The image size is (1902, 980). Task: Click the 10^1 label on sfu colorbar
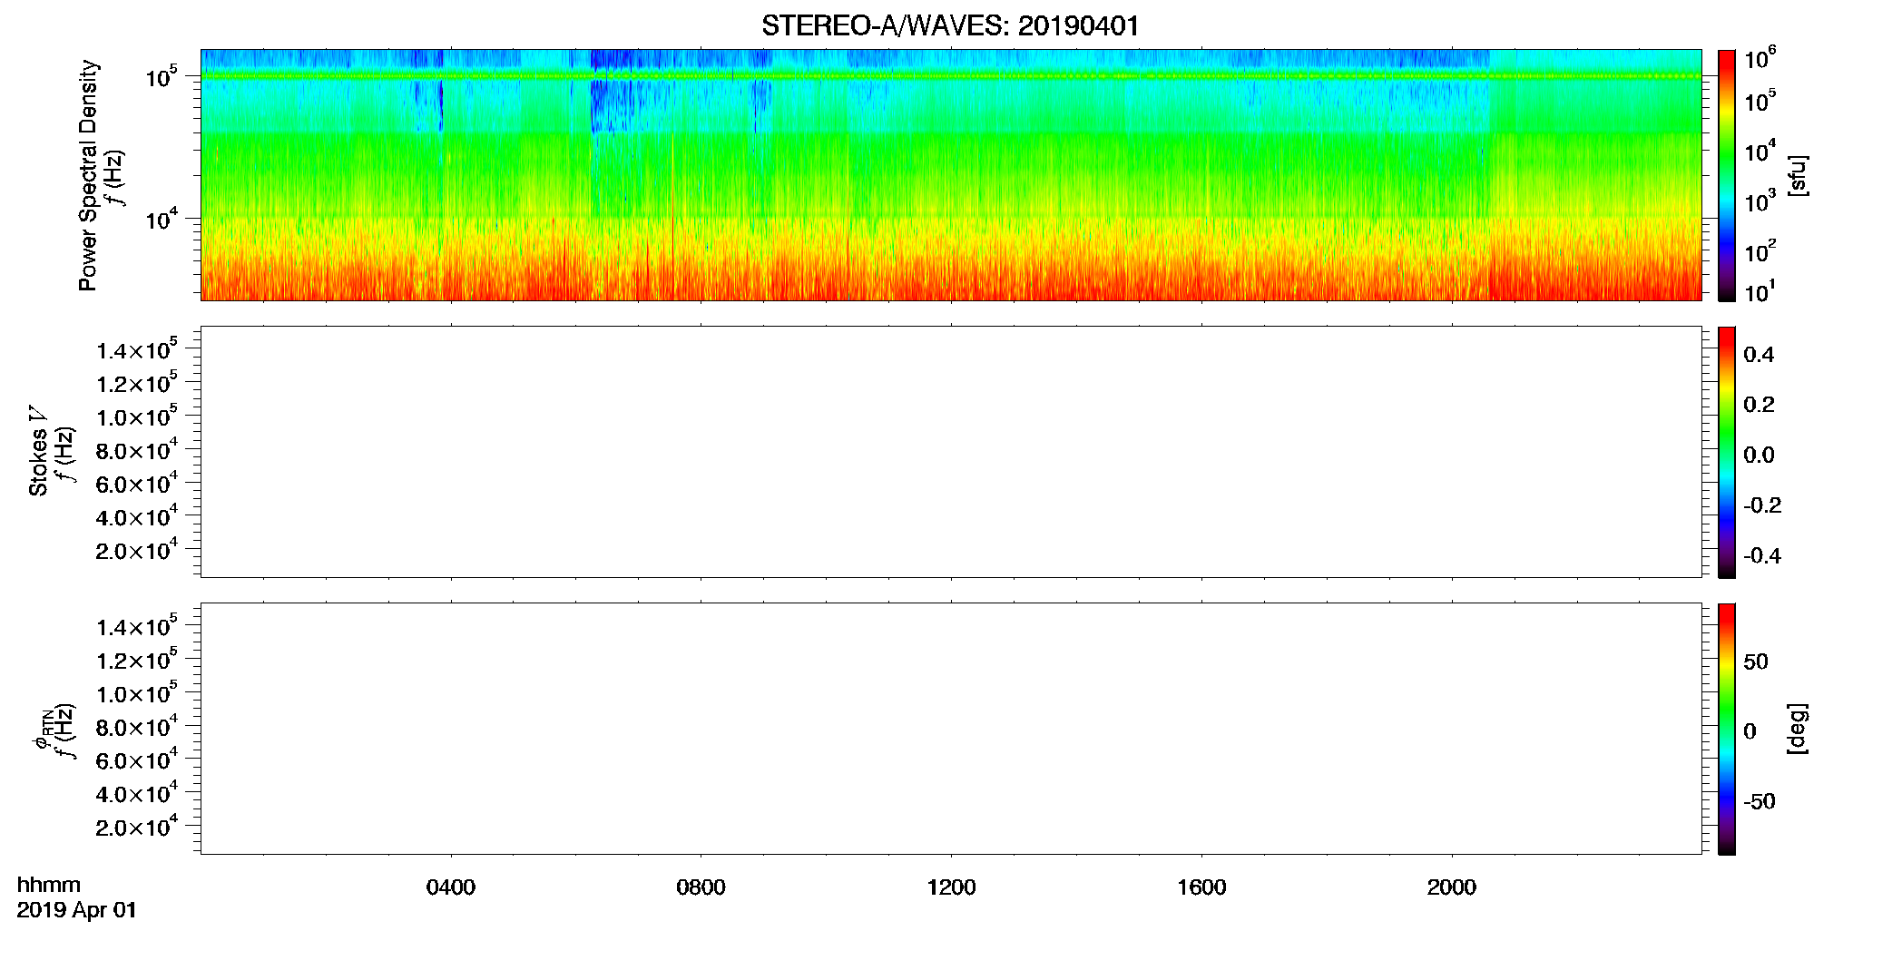(1760, 291)
